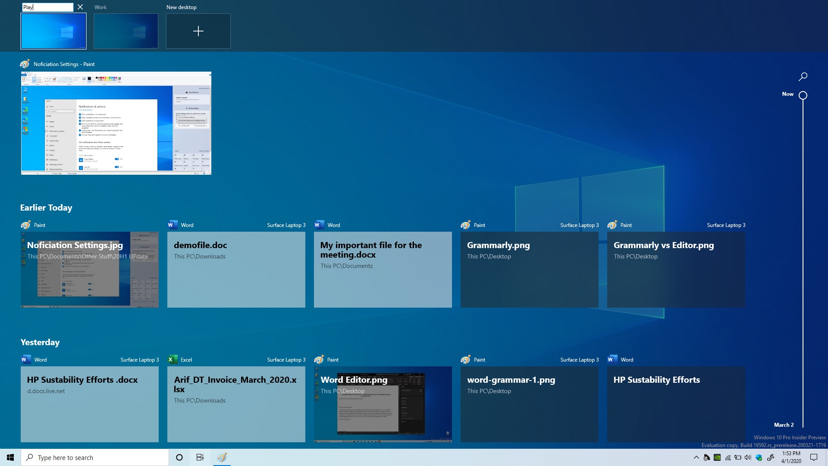Open Windows Security shield tray icon
Viewport: 828px width, 466px height.
click(x=759, y=457)
